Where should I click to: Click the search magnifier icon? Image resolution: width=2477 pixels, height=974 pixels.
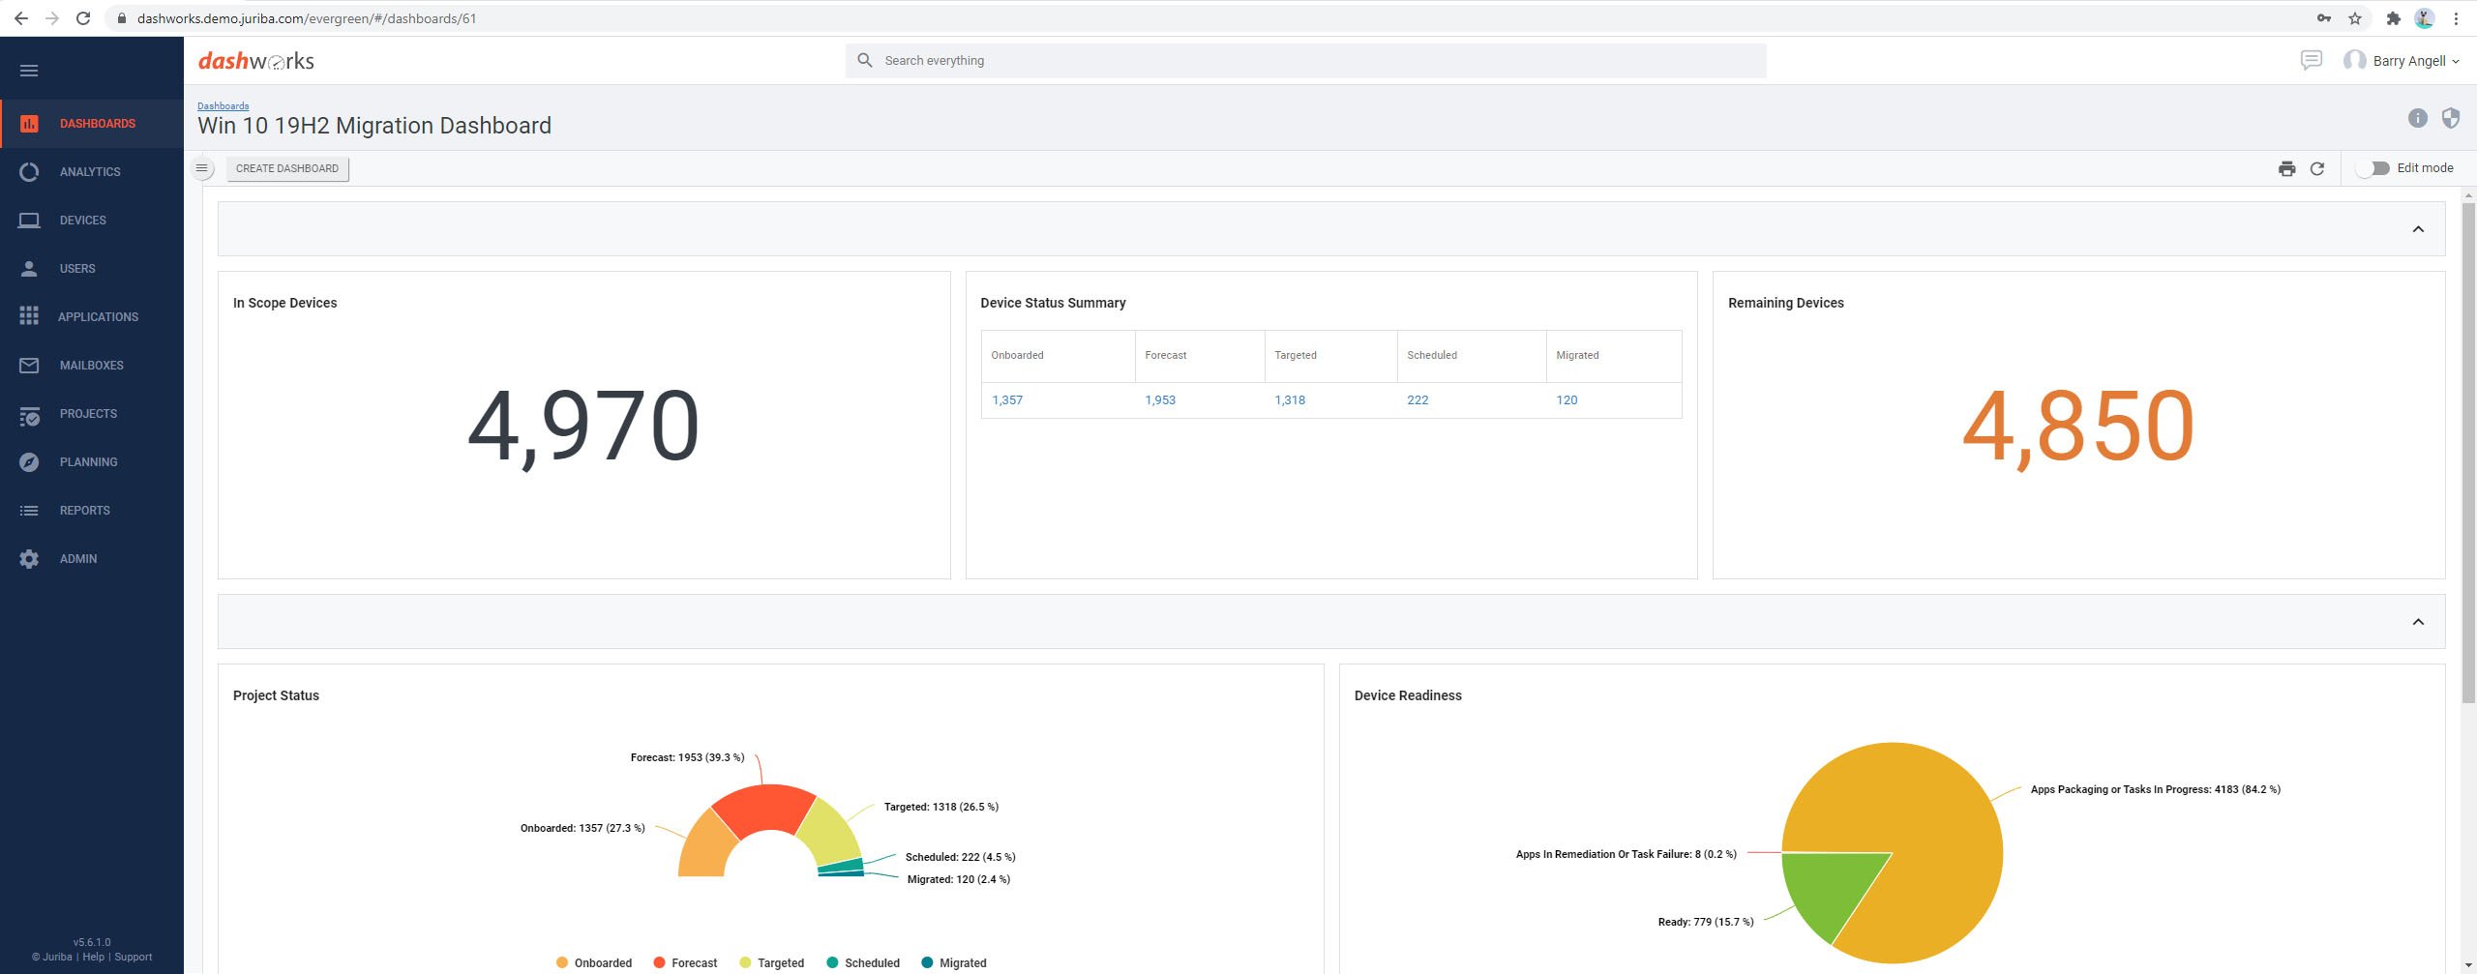[865, 61]
